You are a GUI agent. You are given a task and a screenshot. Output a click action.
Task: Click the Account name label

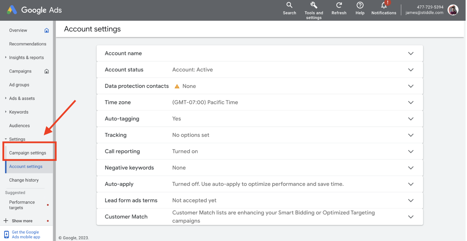(x=123, y=54)
